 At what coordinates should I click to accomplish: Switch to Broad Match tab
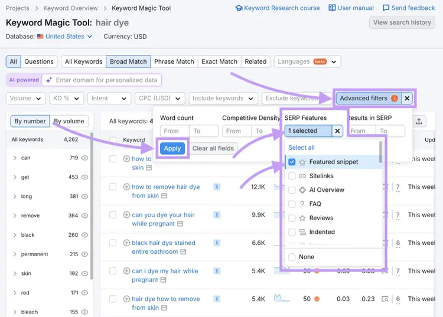128,61
